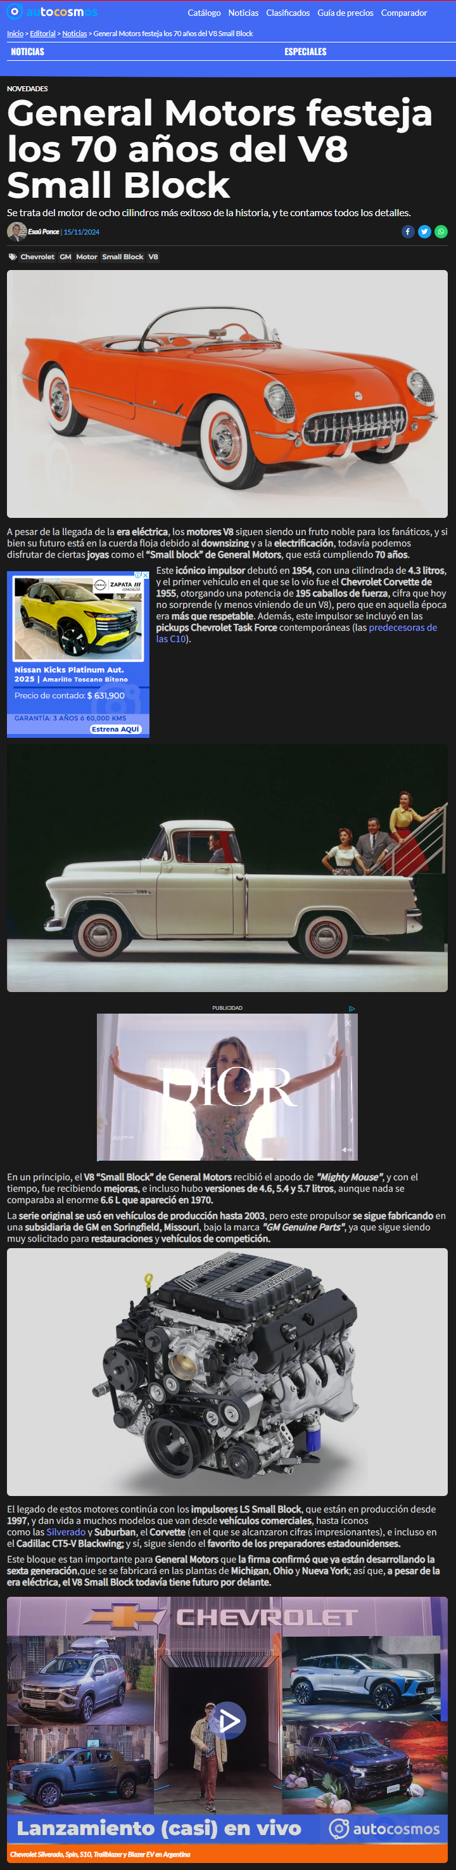
Task: Open Guía de precios page
Action: point(346,12)
